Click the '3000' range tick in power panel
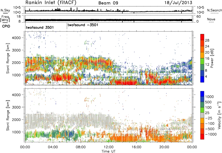The width and height of the screenshot is (222, 153). pos(16,50)
